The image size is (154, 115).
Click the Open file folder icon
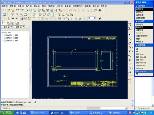click(9, 10)
